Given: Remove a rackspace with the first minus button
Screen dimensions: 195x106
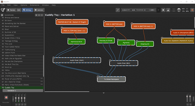Looking at the screenshot, I should (x=39, y=15).
